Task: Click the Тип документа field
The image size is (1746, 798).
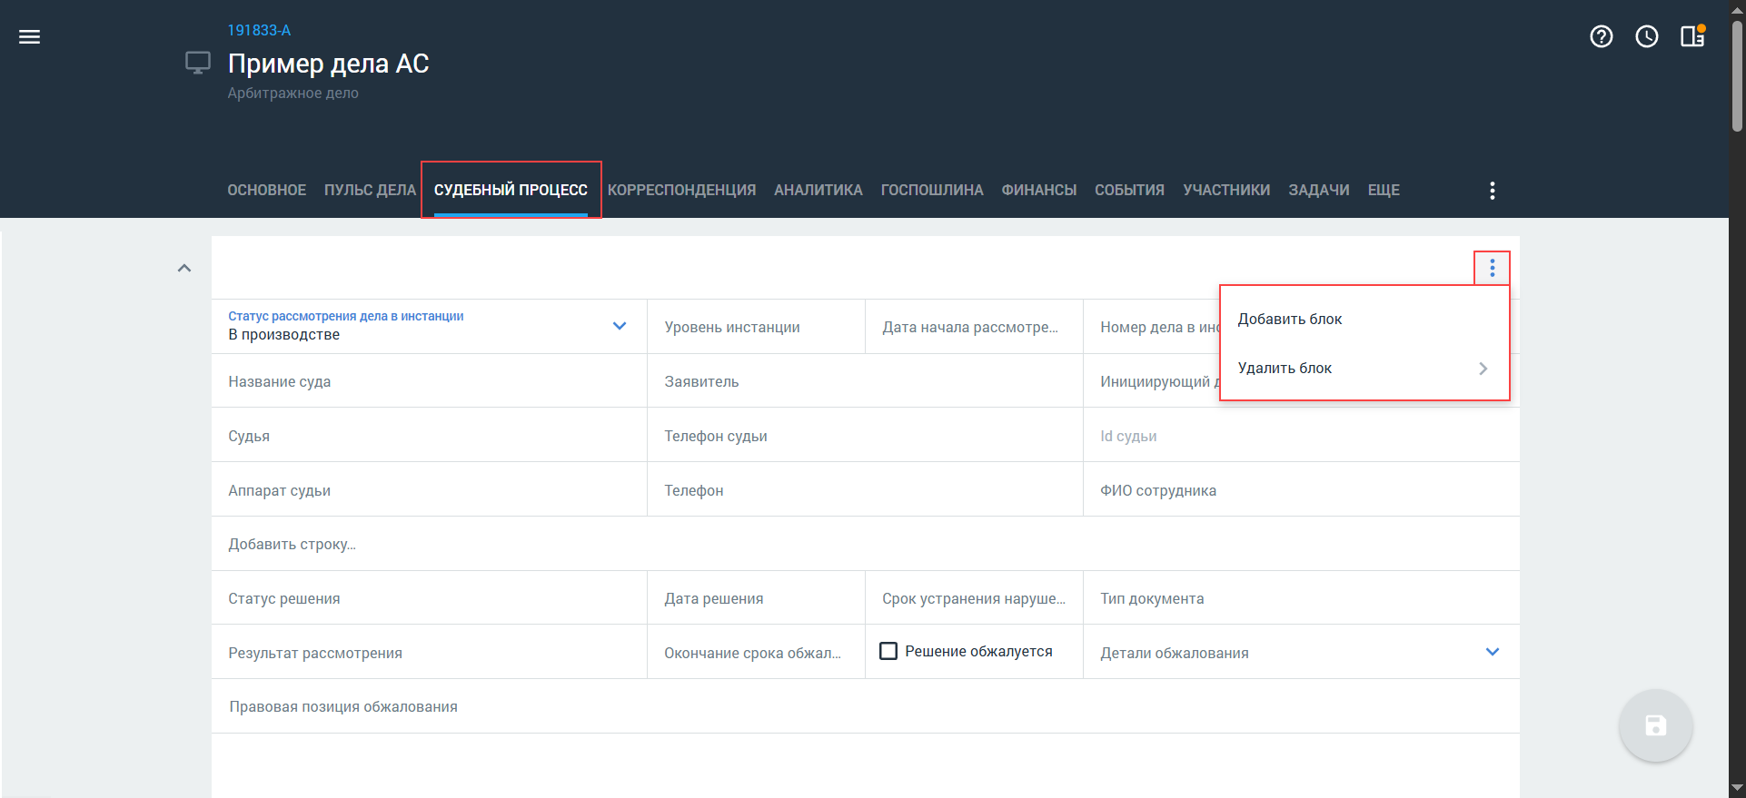Action: tap(1301, 598)
